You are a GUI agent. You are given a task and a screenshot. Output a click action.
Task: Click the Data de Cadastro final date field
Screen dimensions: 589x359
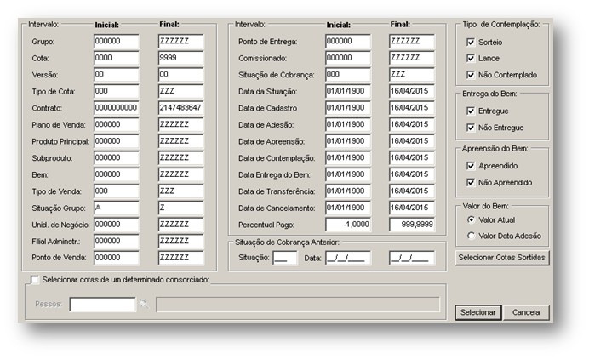pyautogui.click(x=412, y=108)
